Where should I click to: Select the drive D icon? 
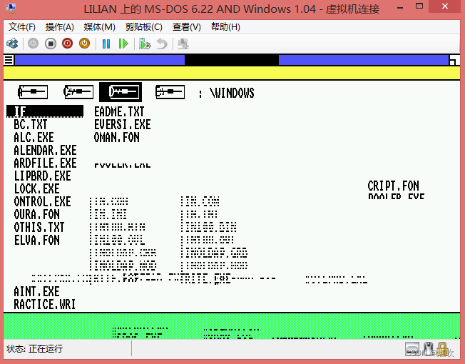pos(170,91)
